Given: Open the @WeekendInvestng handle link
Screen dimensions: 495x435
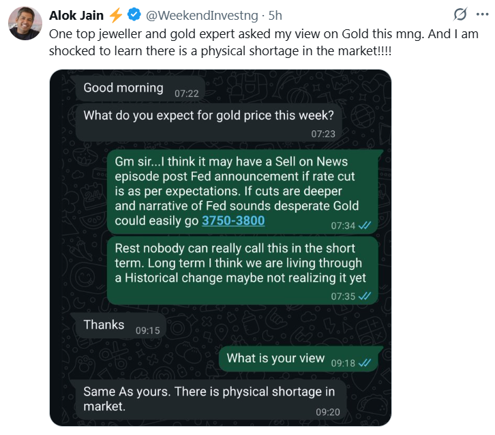Looking at the screenshot, I should pos(202,15).
